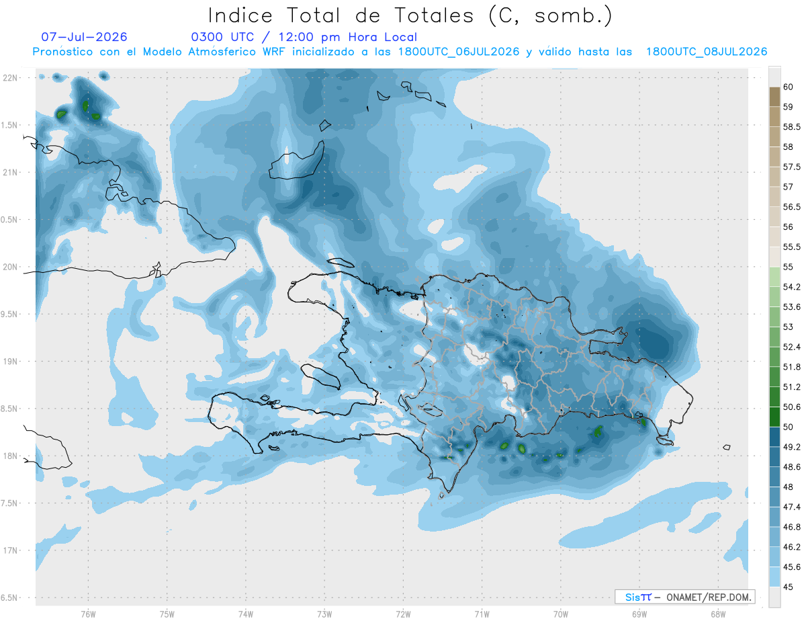Select the date text "07-Jul-2026"

[x=84, y=38]
